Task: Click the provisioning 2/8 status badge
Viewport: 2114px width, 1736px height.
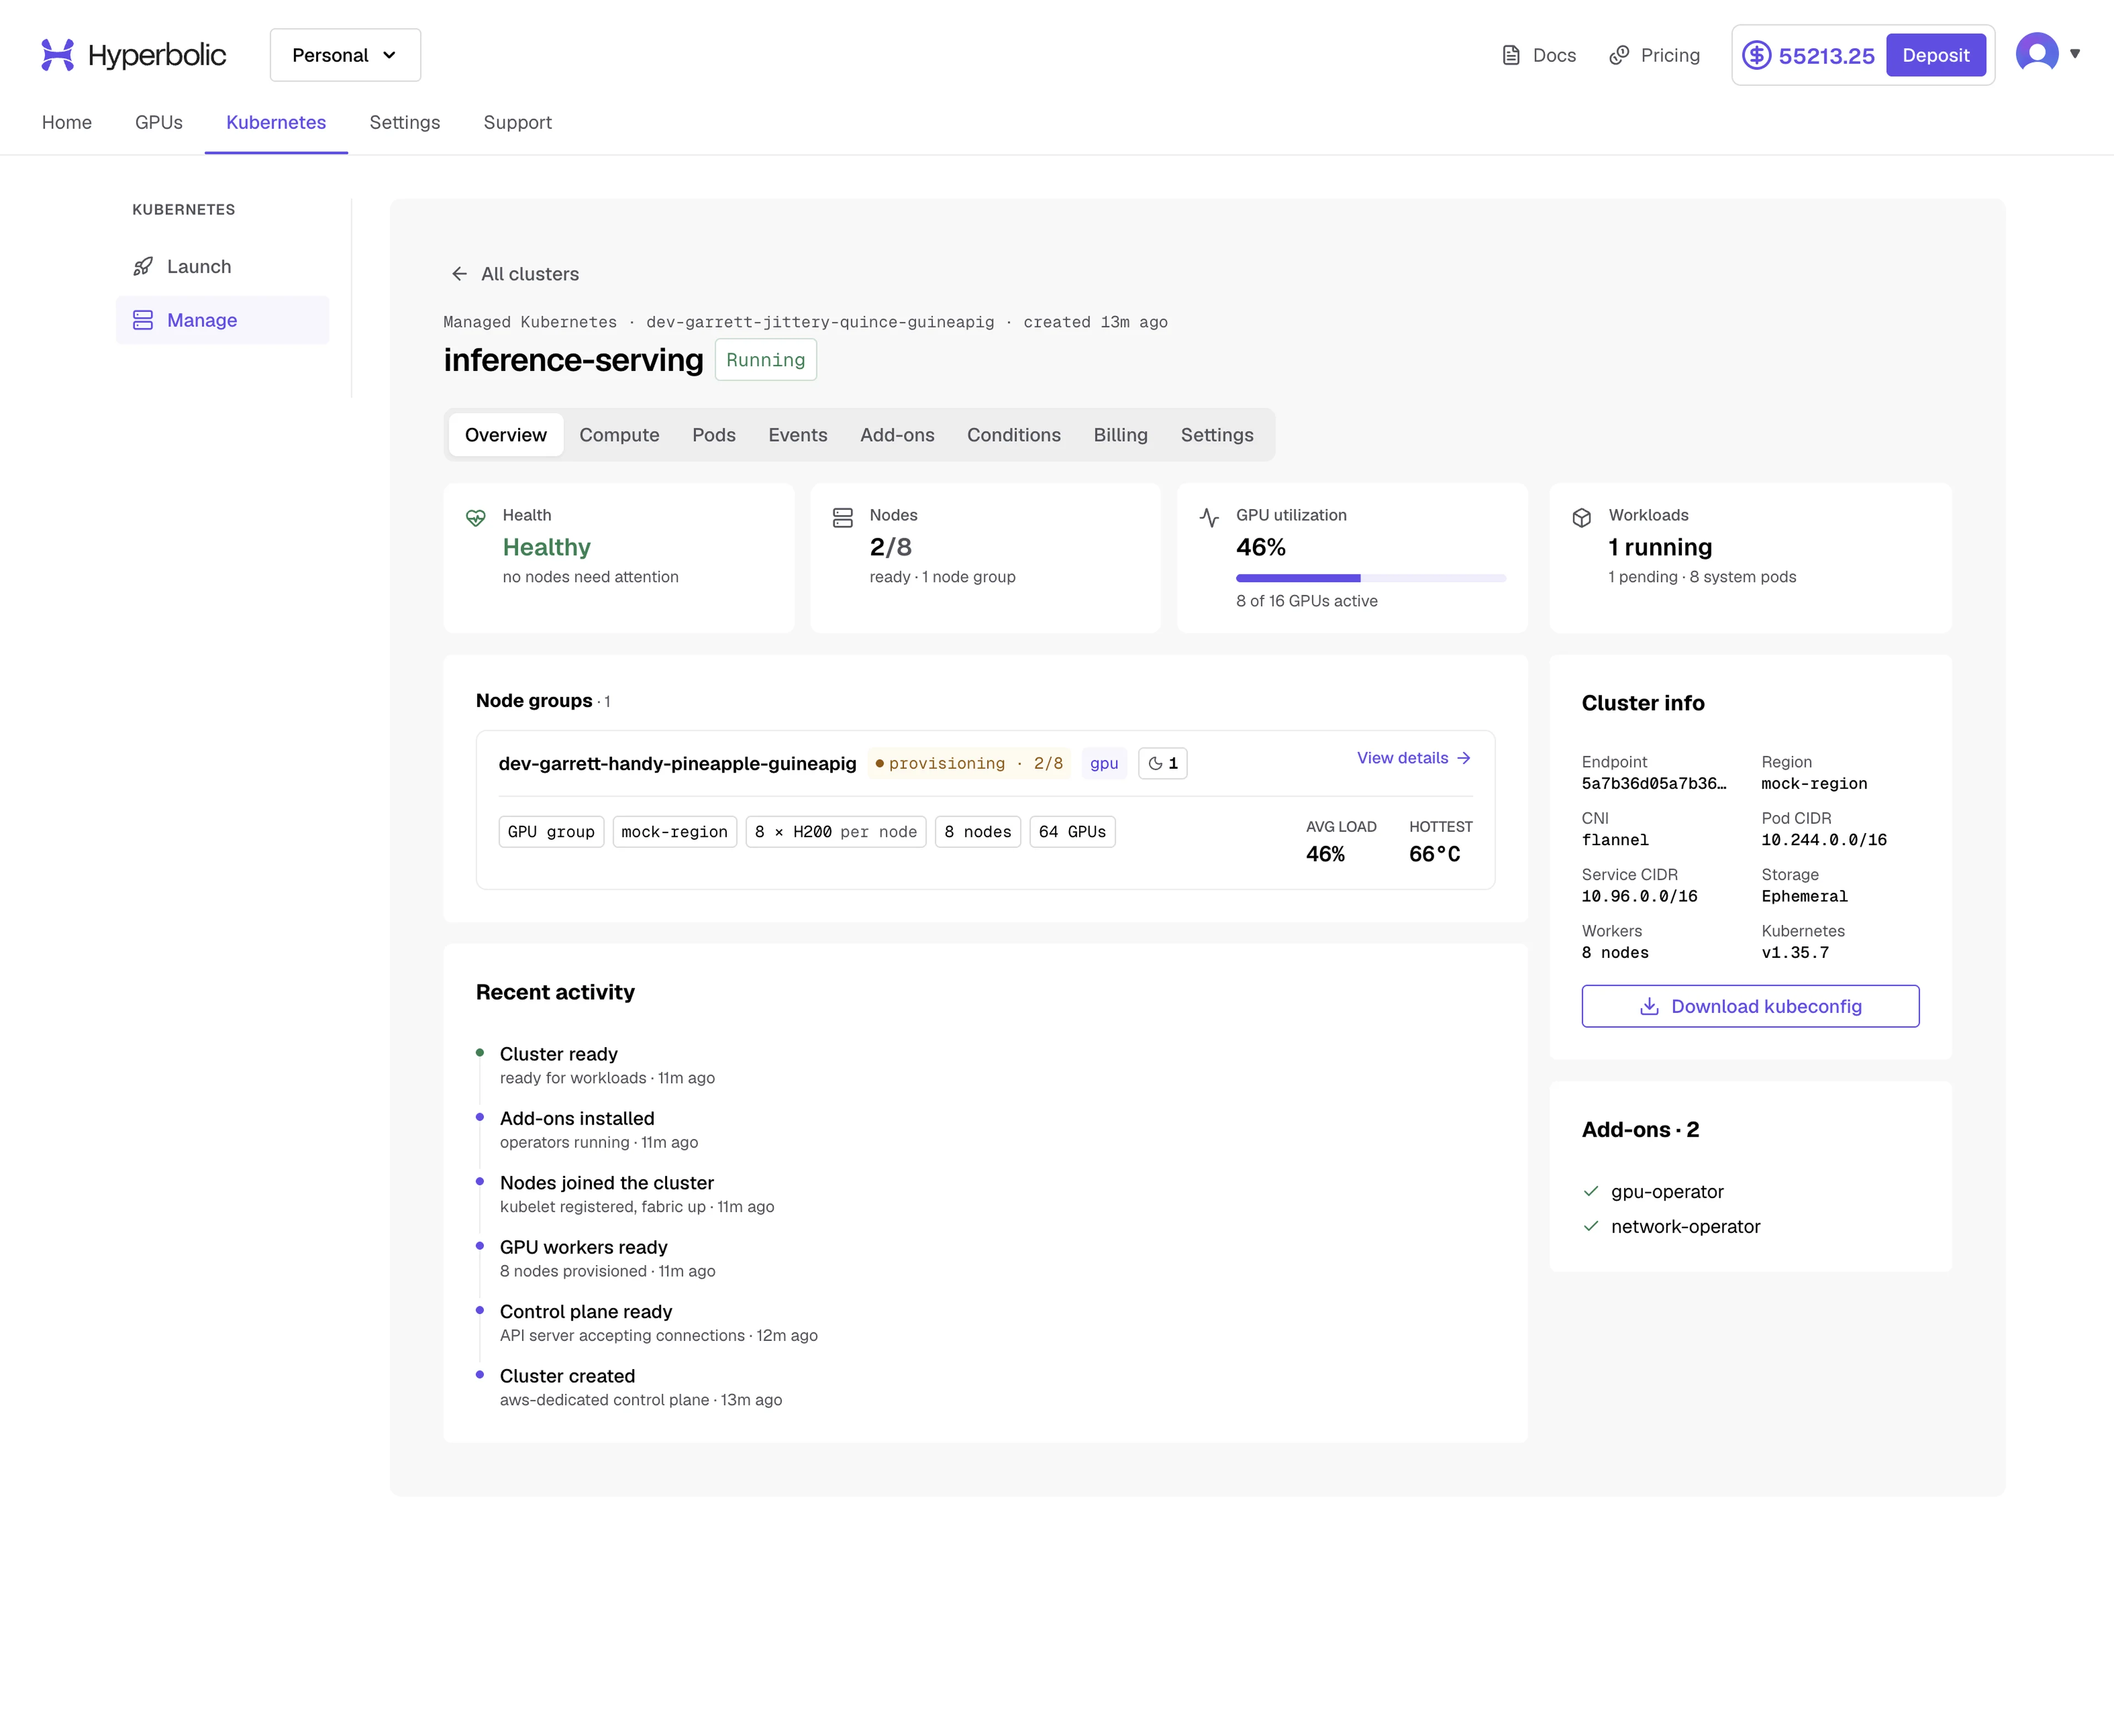Action: [968, 763]
